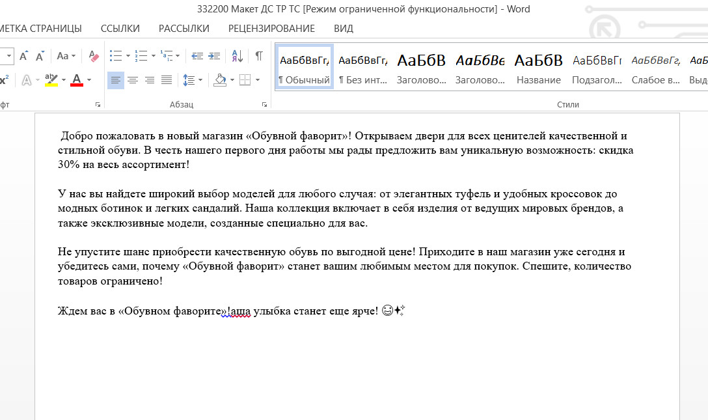
Task: Click the text «товаров ограничено!»
Action: [x=110, y=281]
